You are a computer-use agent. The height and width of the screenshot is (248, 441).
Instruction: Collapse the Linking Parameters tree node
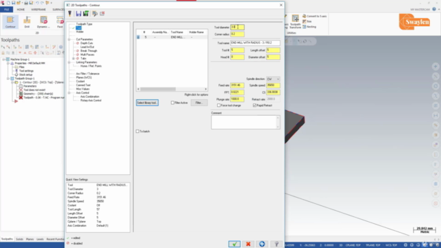(69, 62)
